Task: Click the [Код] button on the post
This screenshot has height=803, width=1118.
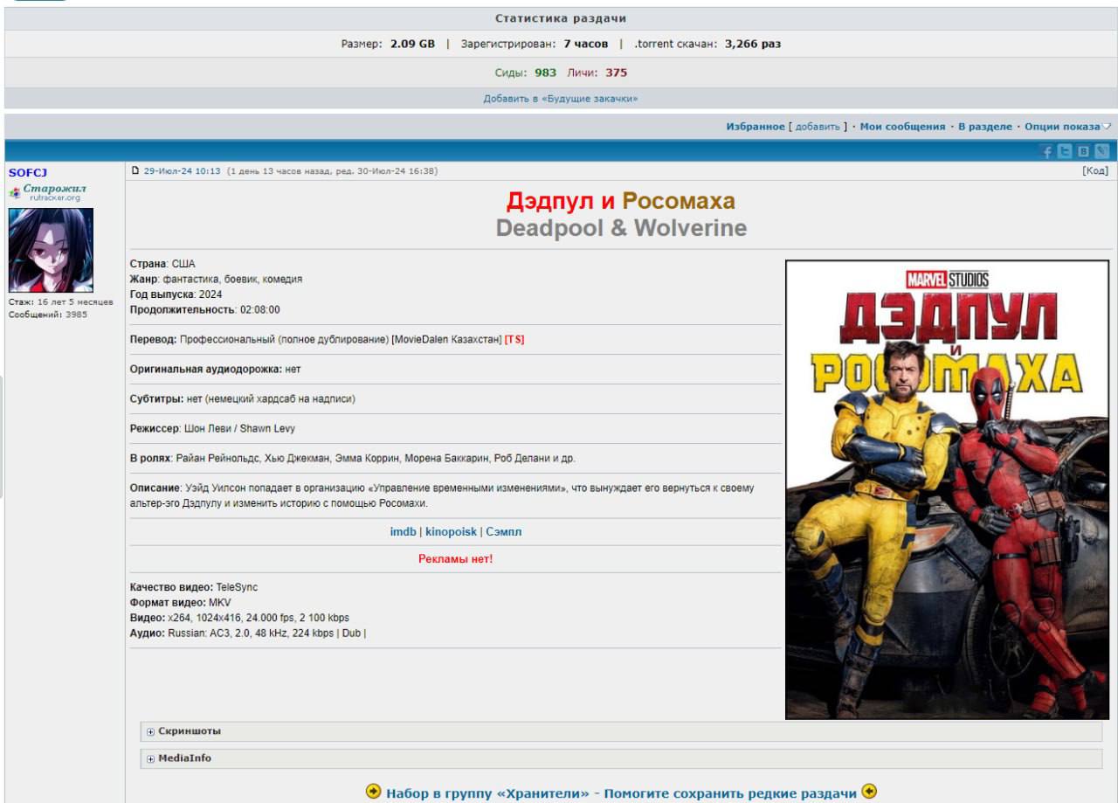Action: pos(1094,171)
